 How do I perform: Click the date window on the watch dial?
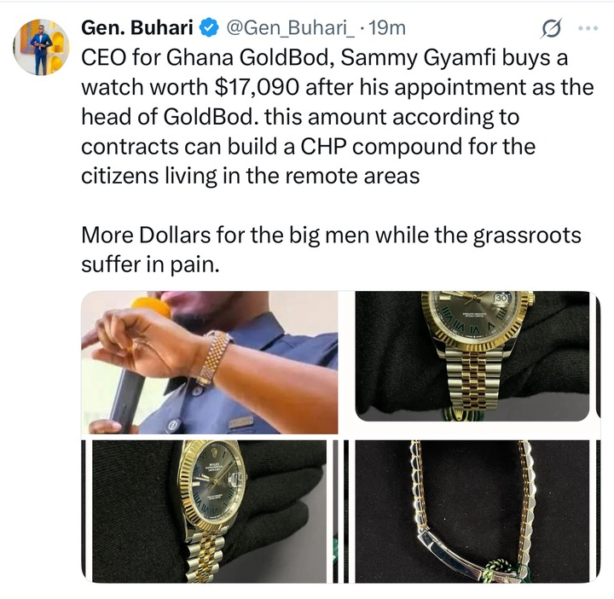502,299
